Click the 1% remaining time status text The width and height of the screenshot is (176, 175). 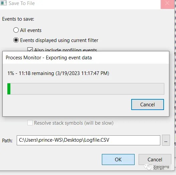pos(58,73)
